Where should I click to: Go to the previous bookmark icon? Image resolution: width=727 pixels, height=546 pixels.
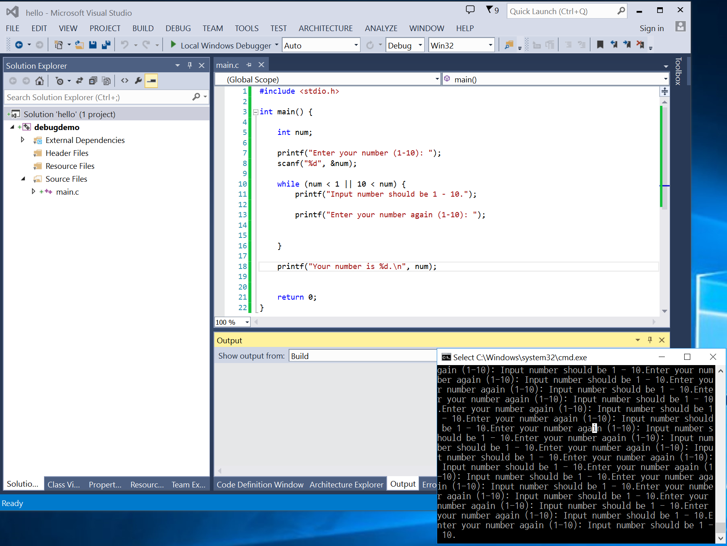pyautogui.click(x=614, y=45)
